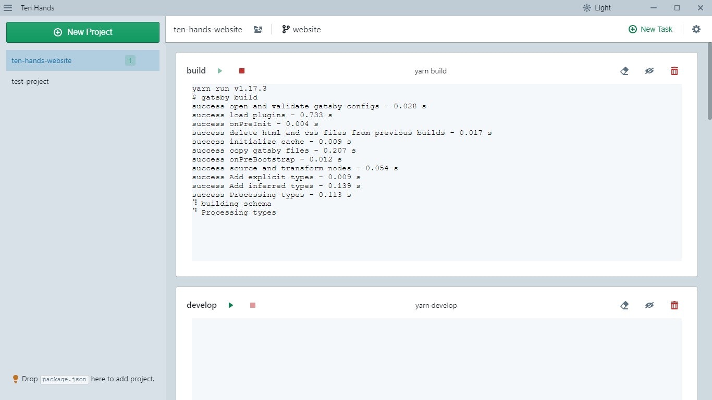The width and height of the screenshot is (712, 400).
Task: Hide the build task output panel
Action: [649, 71]
